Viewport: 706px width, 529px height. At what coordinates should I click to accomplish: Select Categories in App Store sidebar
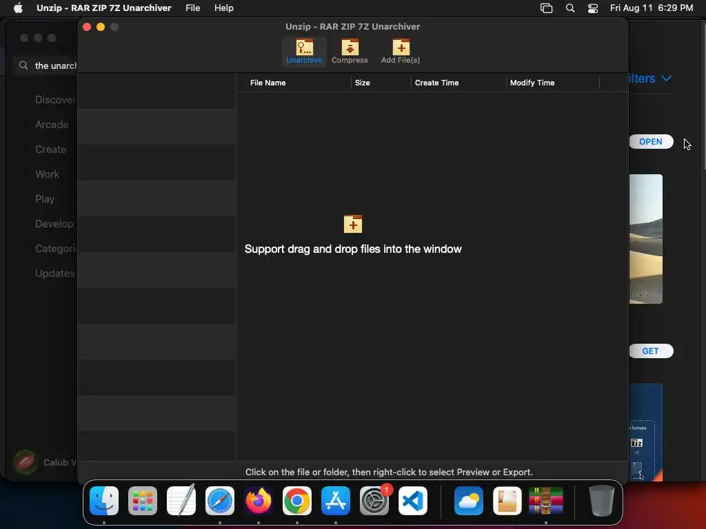tap(55, 248)
